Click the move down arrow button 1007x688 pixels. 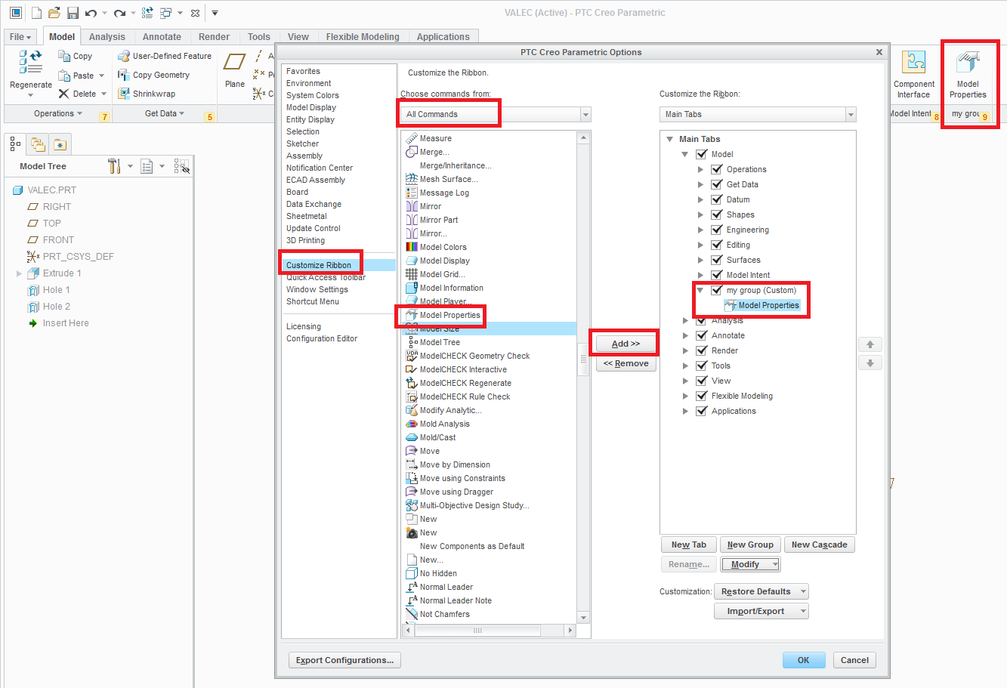870,363
